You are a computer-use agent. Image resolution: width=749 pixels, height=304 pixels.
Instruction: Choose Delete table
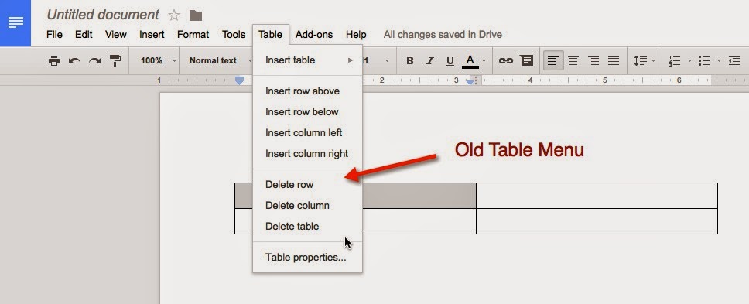point(308,226)
